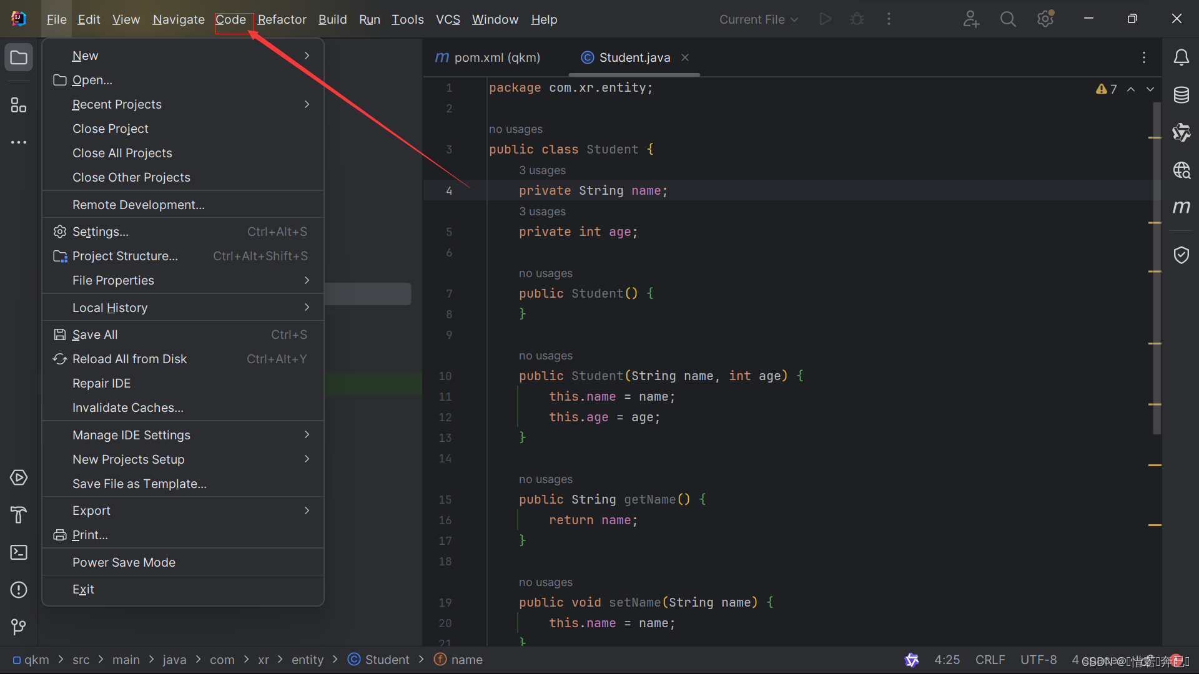Open the Refactor menu
The height and width of the screenshot is (674, 1199).
(282, 19)
